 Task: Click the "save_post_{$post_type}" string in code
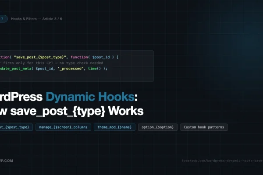coord(40,57)
